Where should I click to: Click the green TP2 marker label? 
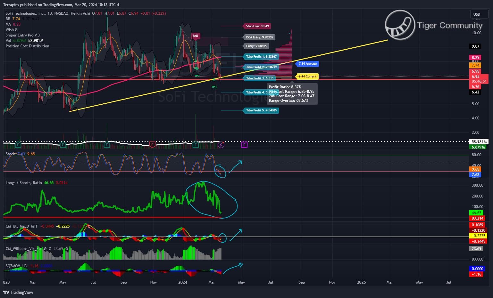(x=197, y=76)
